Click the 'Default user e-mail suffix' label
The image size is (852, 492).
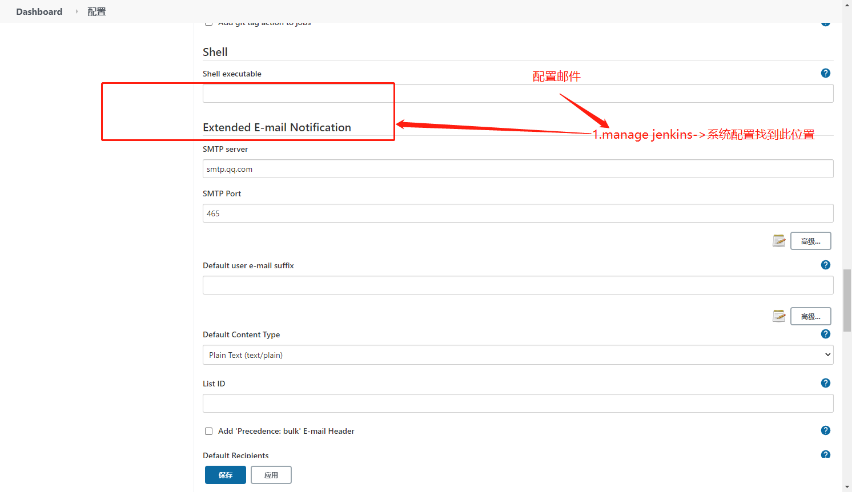tap(248, 265)
